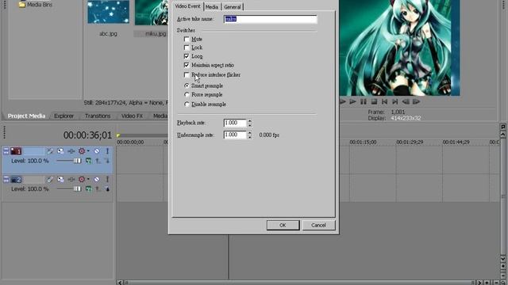Open Automation Settings gear on track 1
Screen dimensions: 508x285
coord(82,151)
